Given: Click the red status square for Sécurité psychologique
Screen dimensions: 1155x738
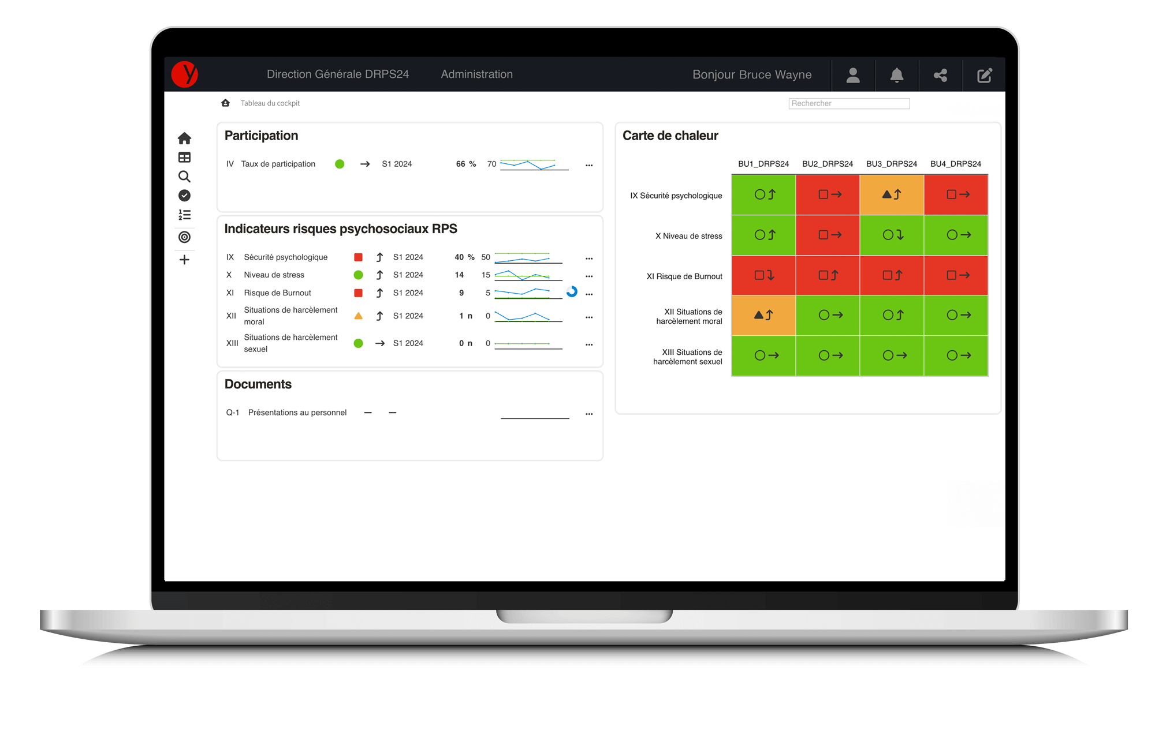Looking at the screenshot, I should (358, 257).
